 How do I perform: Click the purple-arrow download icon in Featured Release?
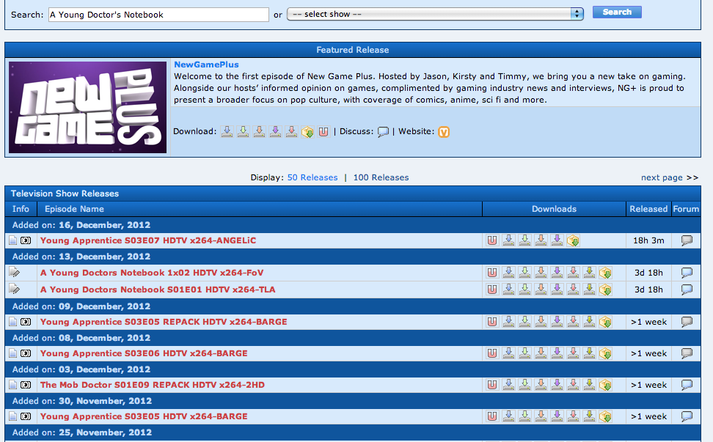coord(275,132)
